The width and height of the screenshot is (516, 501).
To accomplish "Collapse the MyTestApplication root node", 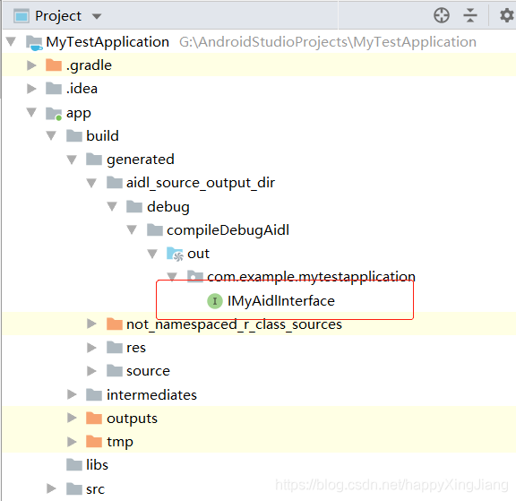I will [11, 41].
